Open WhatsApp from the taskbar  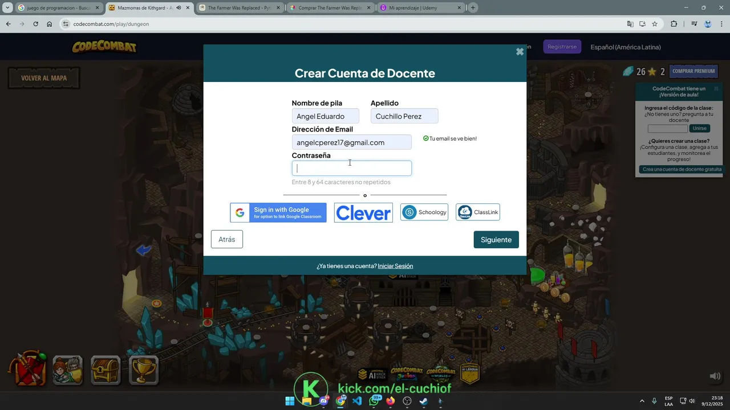(x=374, y=401)
